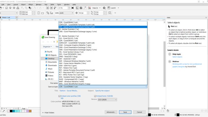Click the Undo icon in the toolbar
Viewport: 208px width, 117px height.
point(35,8)
